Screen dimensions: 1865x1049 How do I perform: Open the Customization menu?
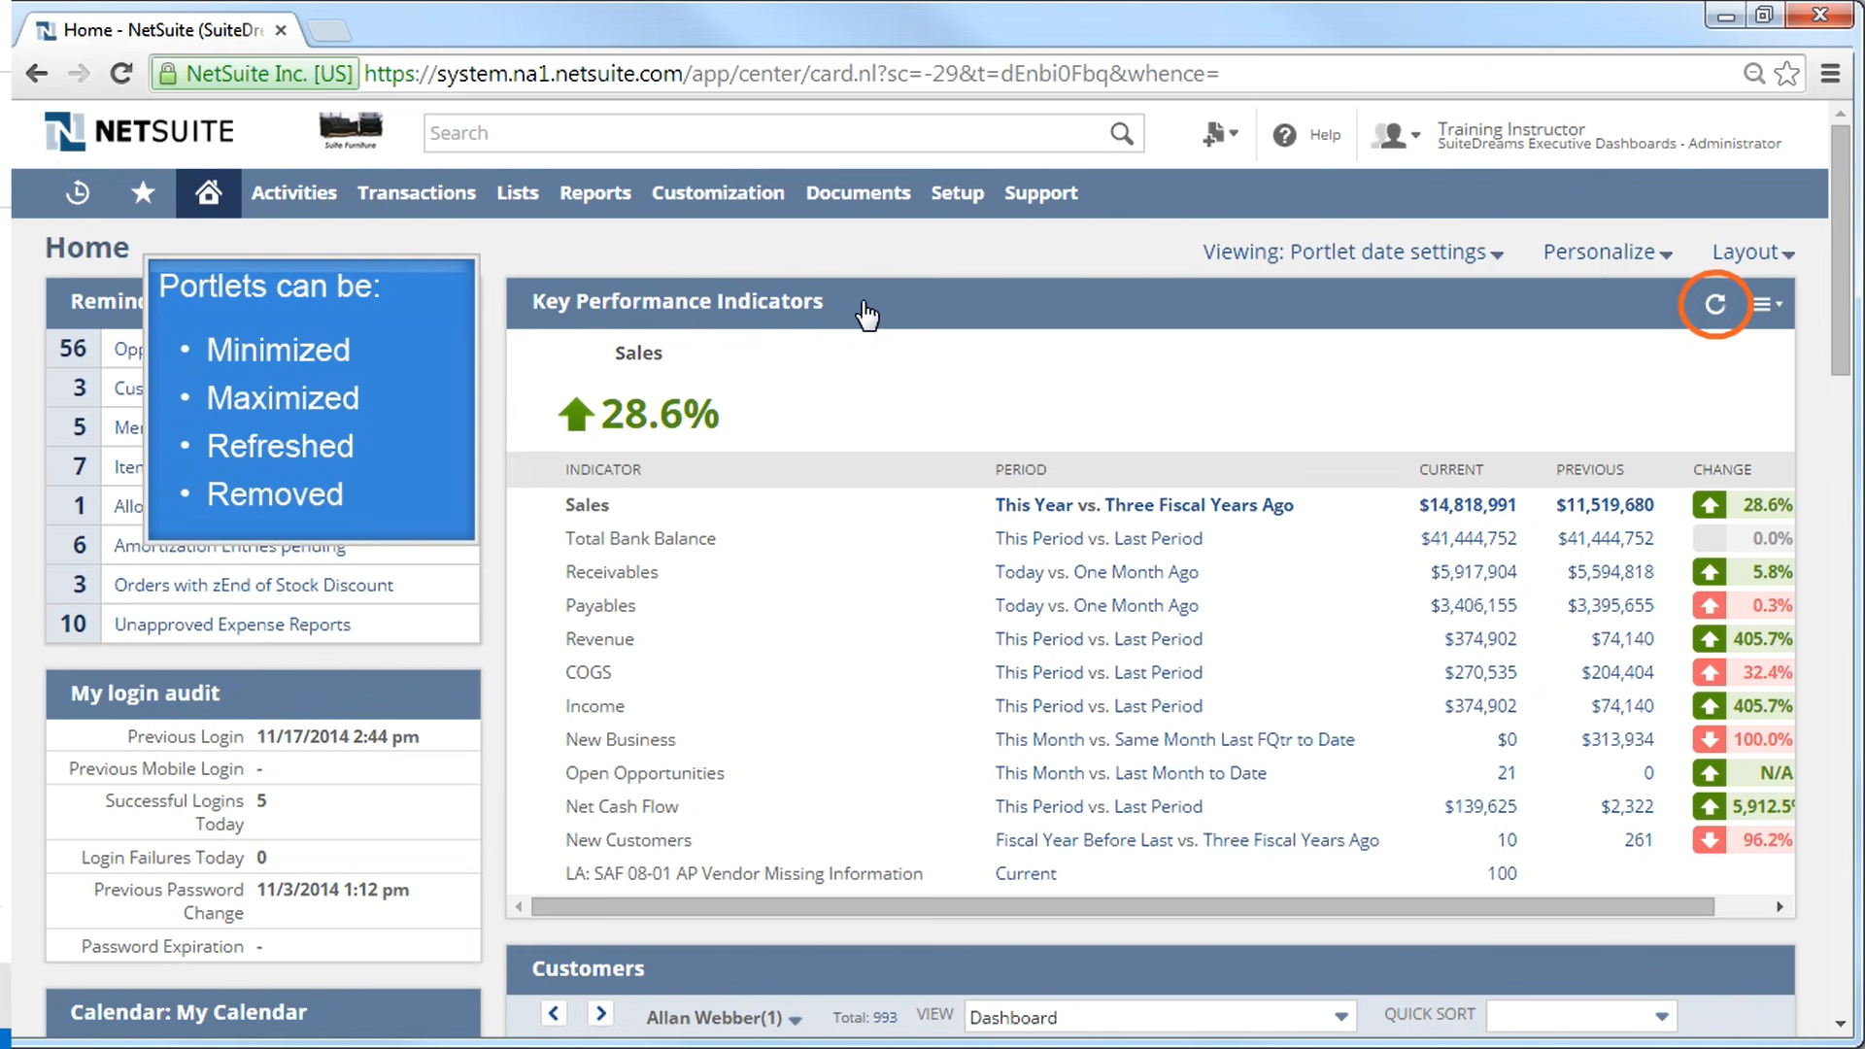click(x=718, y=193)
